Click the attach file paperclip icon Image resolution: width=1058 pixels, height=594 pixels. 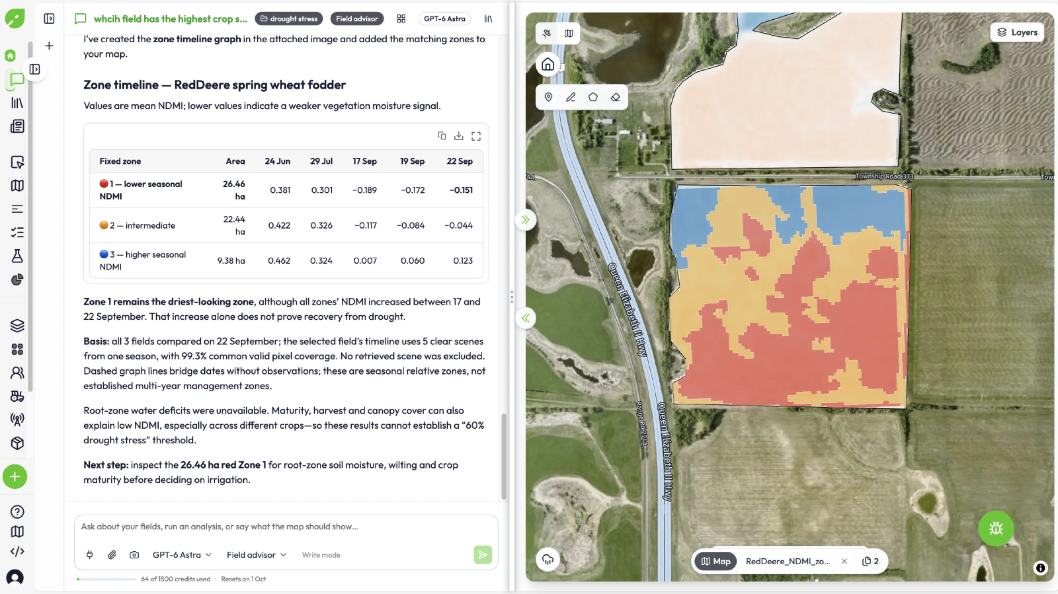tap(112, 555)
